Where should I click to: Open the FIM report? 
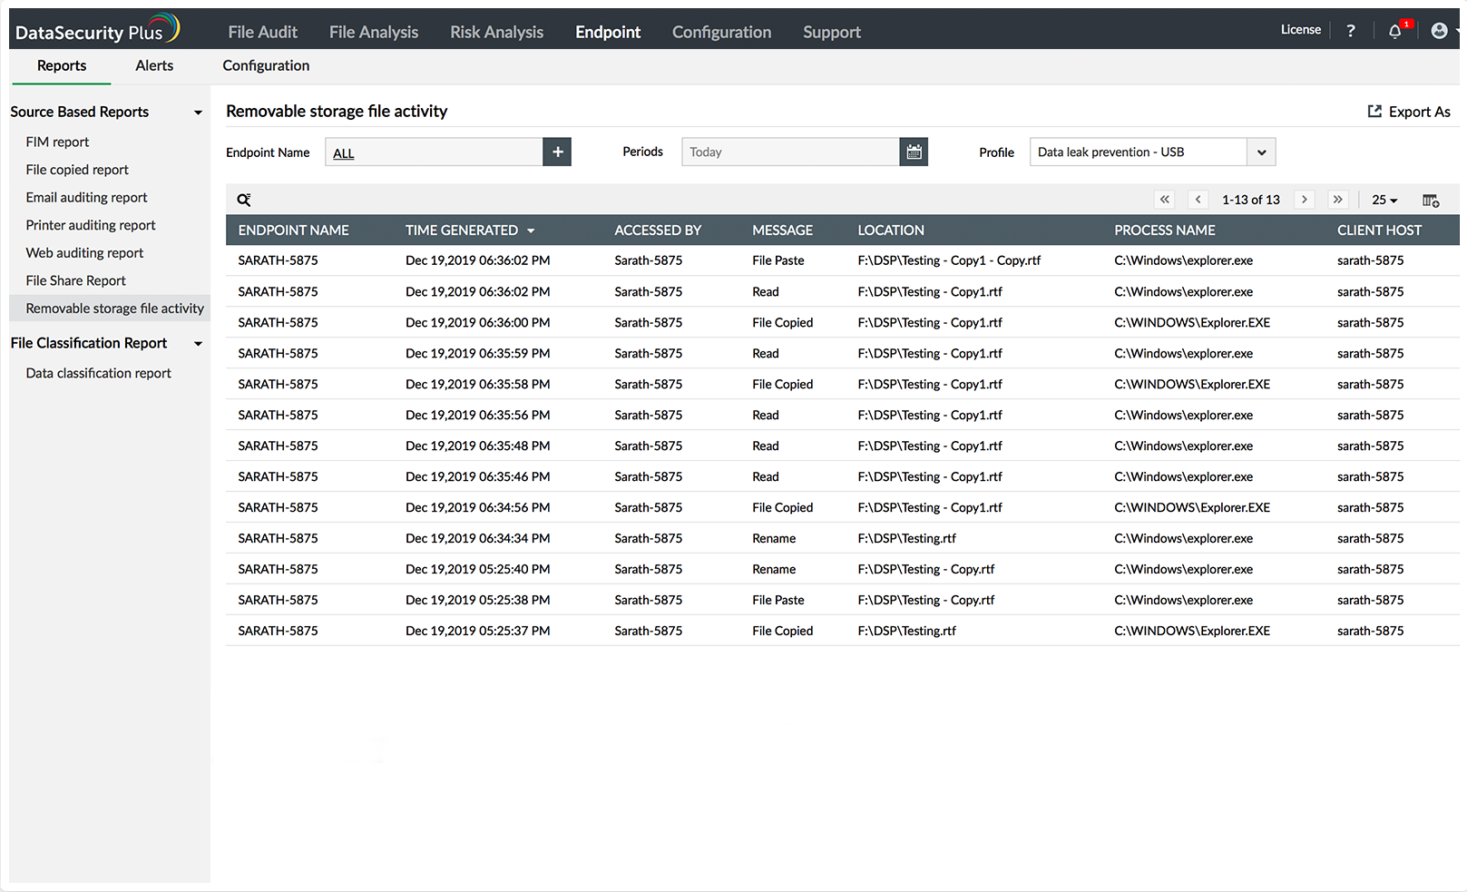point(57,142)
